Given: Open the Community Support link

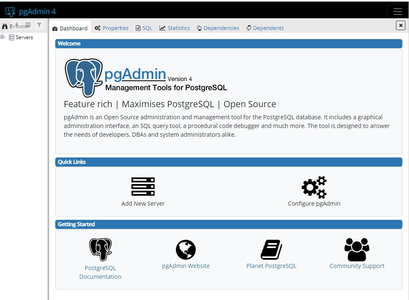Looking at the screenshot, I should (357, 266).
